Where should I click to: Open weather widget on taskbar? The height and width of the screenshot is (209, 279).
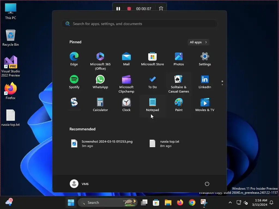[x=9, y=202]
